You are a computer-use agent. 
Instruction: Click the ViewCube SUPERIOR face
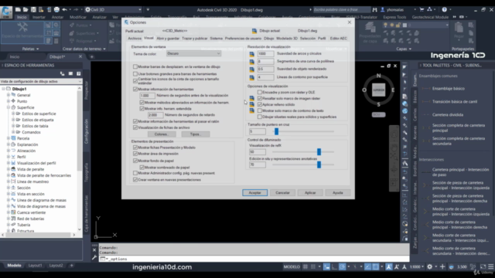(378, 90)
